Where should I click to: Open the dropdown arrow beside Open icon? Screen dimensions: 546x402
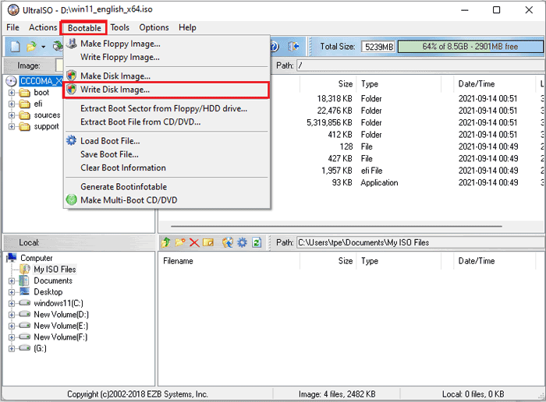pos(43,47)
